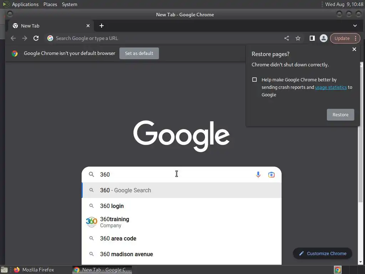This screenshot has height=274, width=365.
Task: Select the New Tab tab
Action: tap(51, 26)
